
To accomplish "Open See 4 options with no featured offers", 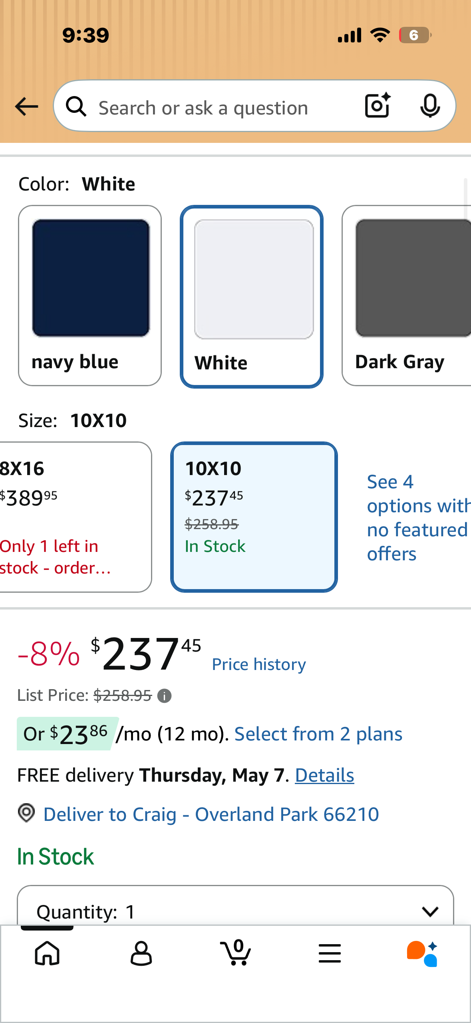I will 415,518.
